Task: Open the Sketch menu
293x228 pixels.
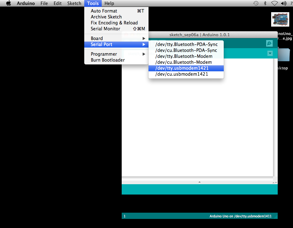Action: coord(74,3)
